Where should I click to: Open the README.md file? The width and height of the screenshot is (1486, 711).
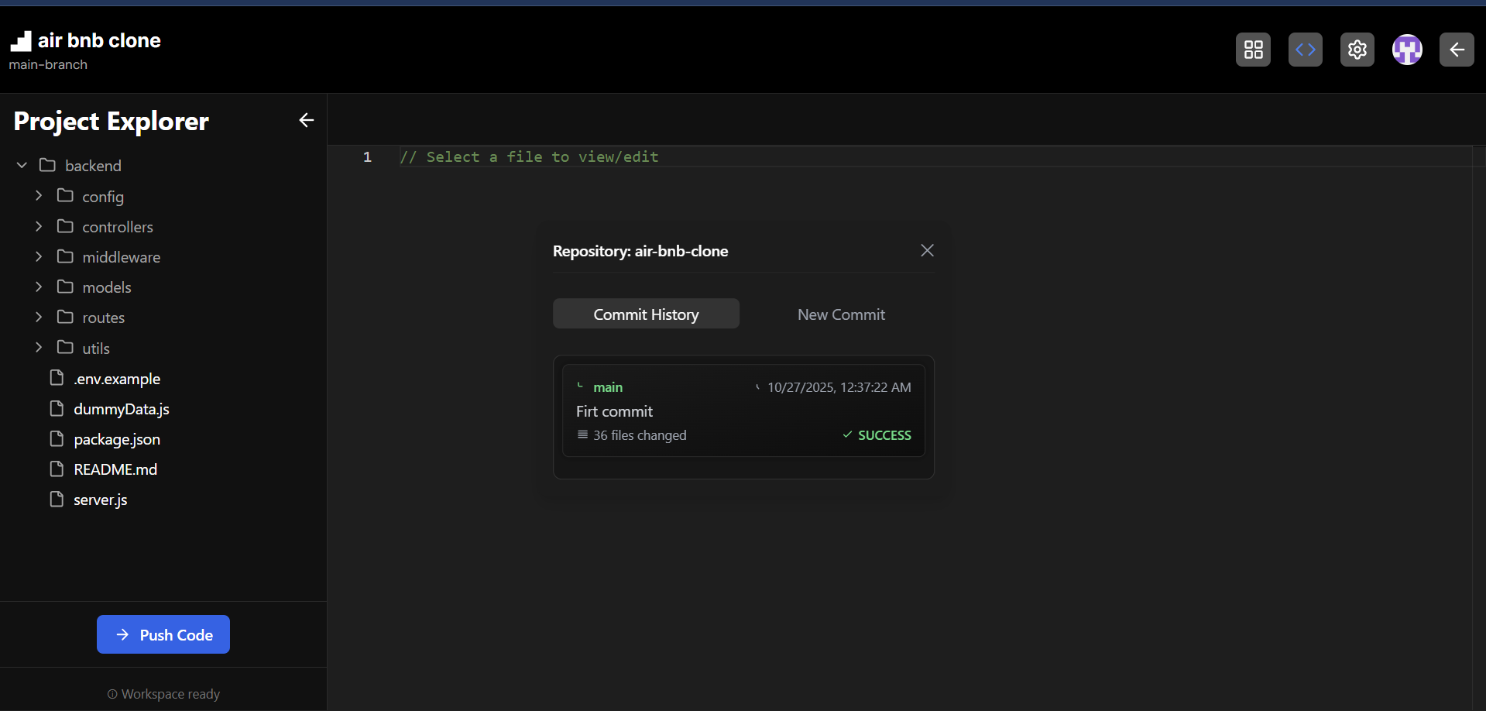pos(115,469)
